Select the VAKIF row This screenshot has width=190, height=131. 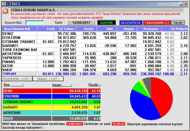tap(95, 70)
